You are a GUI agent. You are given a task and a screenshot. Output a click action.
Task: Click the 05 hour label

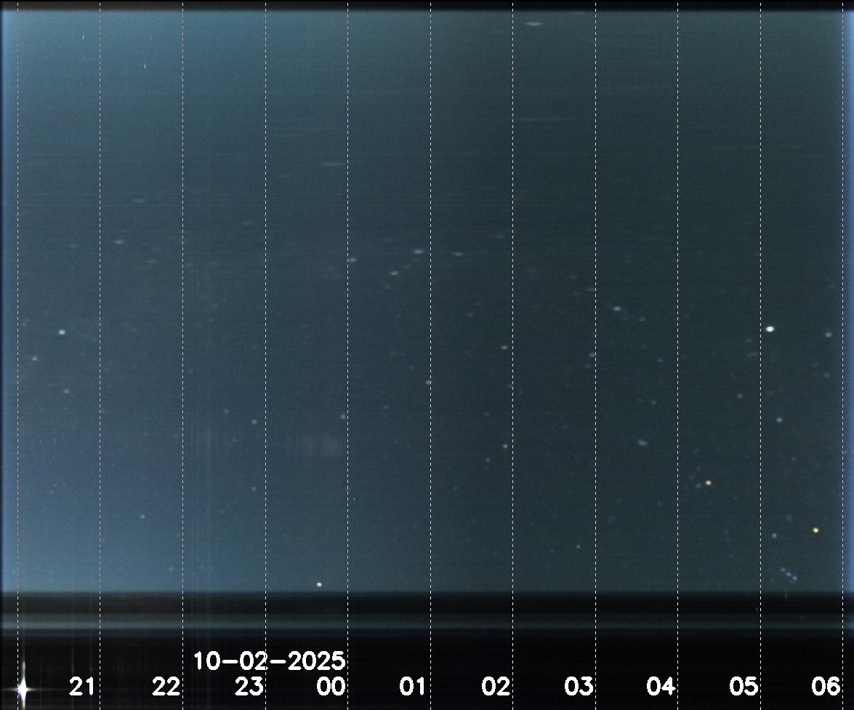[x=744, y=686]
